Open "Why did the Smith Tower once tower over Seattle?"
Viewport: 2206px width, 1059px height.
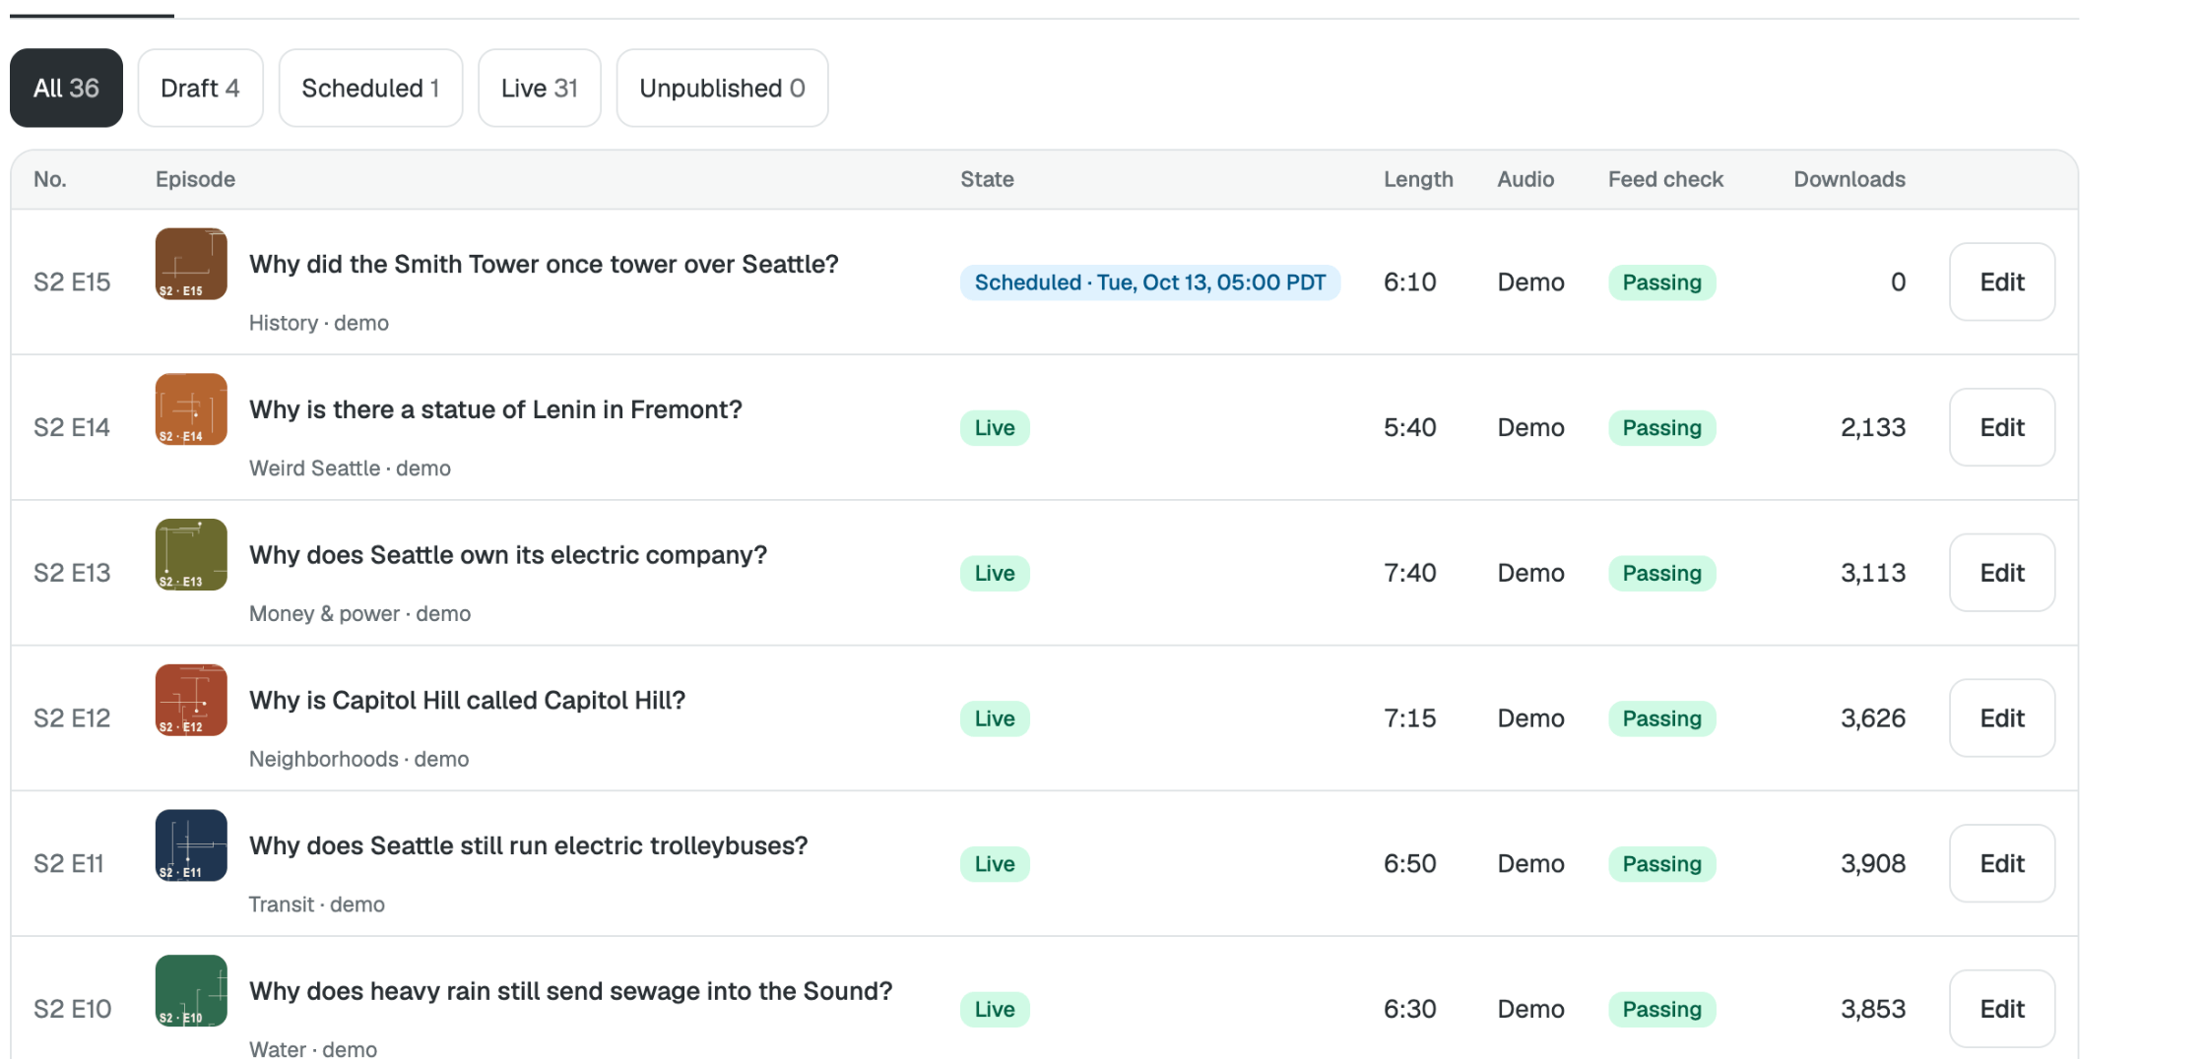point(544,264)
